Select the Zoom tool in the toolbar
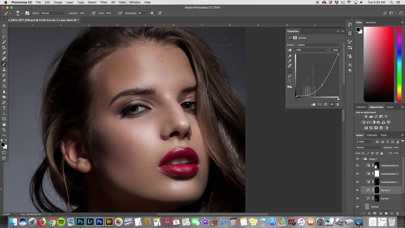This screenshot has height=228, width=405. click(4, 130)
